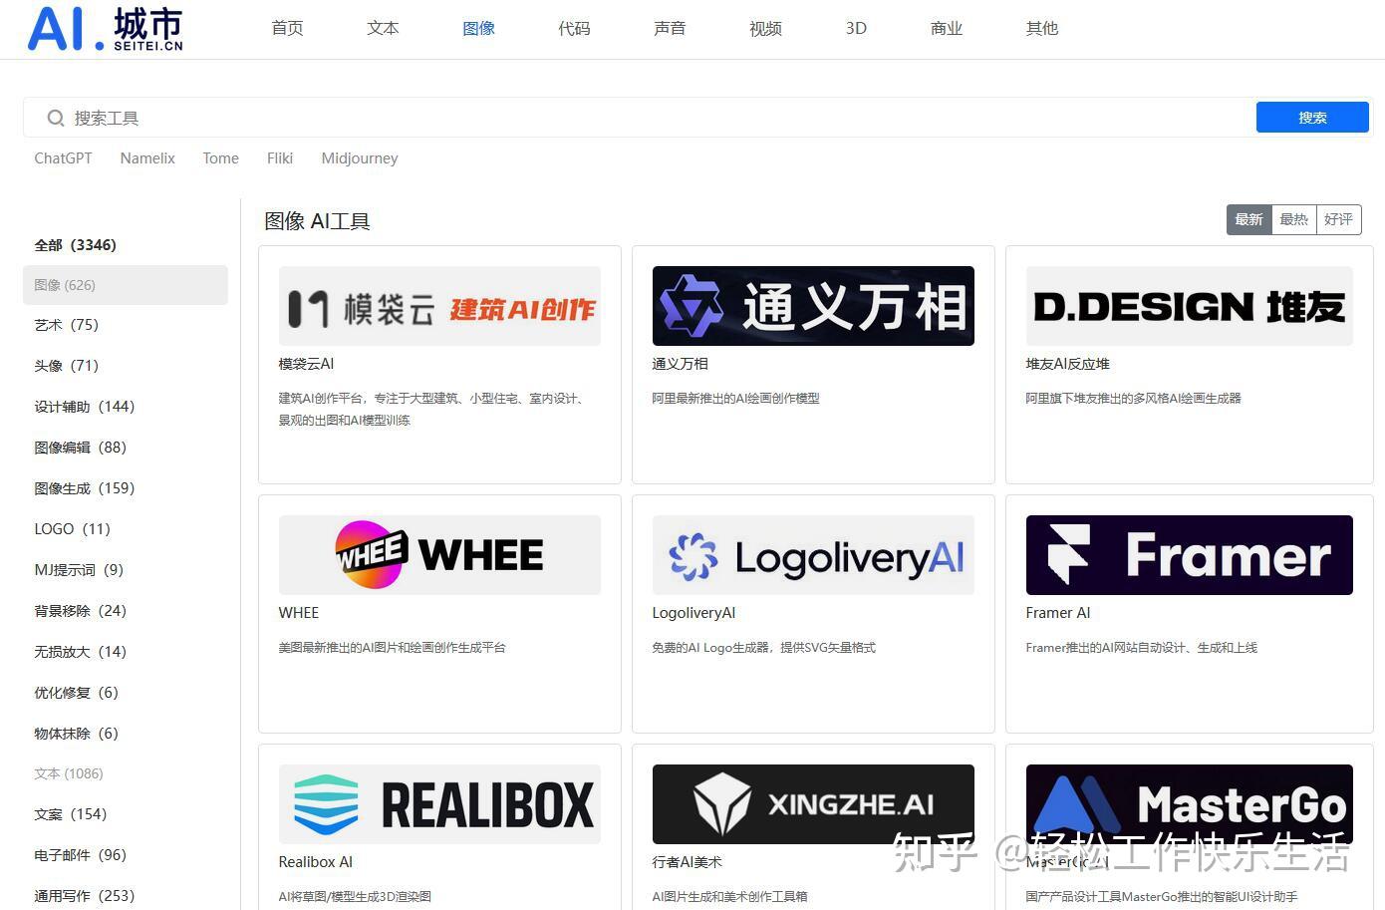
Task: Click description '阿里最新推出的AI绘画创作模型'
Action: pyautogui.click(x=736, y=399)
